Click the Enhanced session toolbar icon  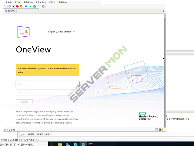(x=43, y=6)
